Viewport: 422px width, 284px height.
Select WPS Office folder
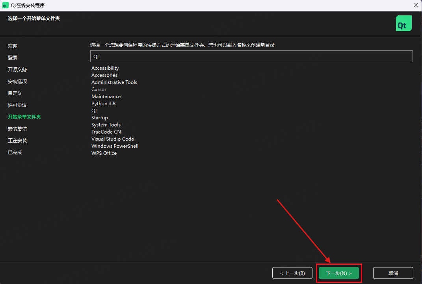click(x=104, y=153)
